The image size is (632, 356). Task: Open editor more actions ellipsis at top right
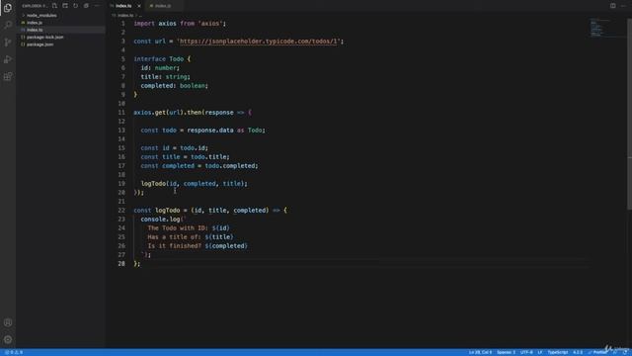tap(623, 6)
